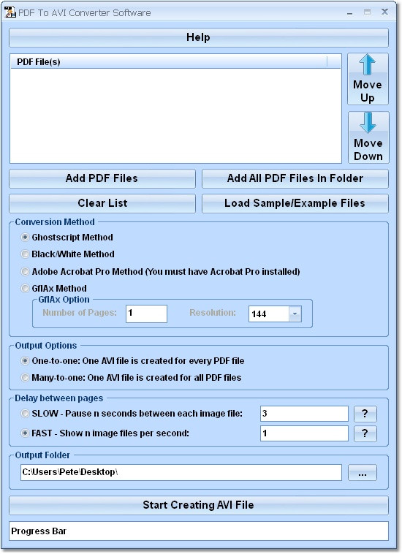Select FAST image files per second
402x554 pixels.
pyautogui.click(x=25, y=433)
